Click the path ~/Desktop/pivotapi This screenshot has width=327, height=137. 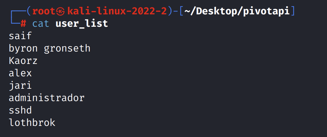click(x=237, y=11)
